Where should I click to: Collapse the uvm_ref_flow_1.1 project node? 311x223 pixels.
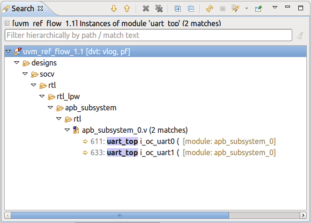click(x=8, y=51)
